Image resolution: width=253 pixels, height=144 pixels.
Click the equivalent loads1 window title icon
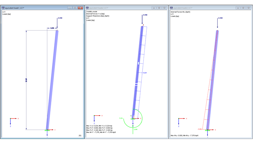coord(3,8)
